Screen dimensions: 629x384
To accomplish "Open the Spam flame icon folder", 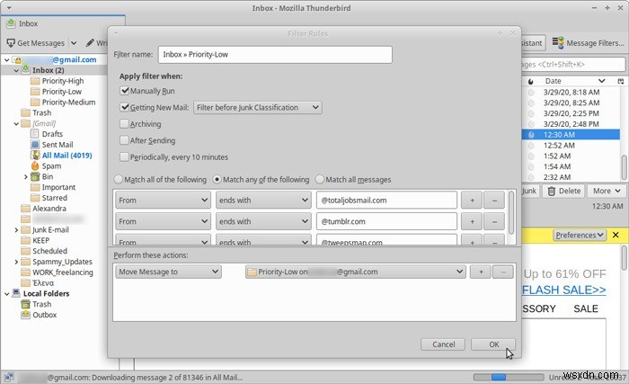I will coord(35,165).
